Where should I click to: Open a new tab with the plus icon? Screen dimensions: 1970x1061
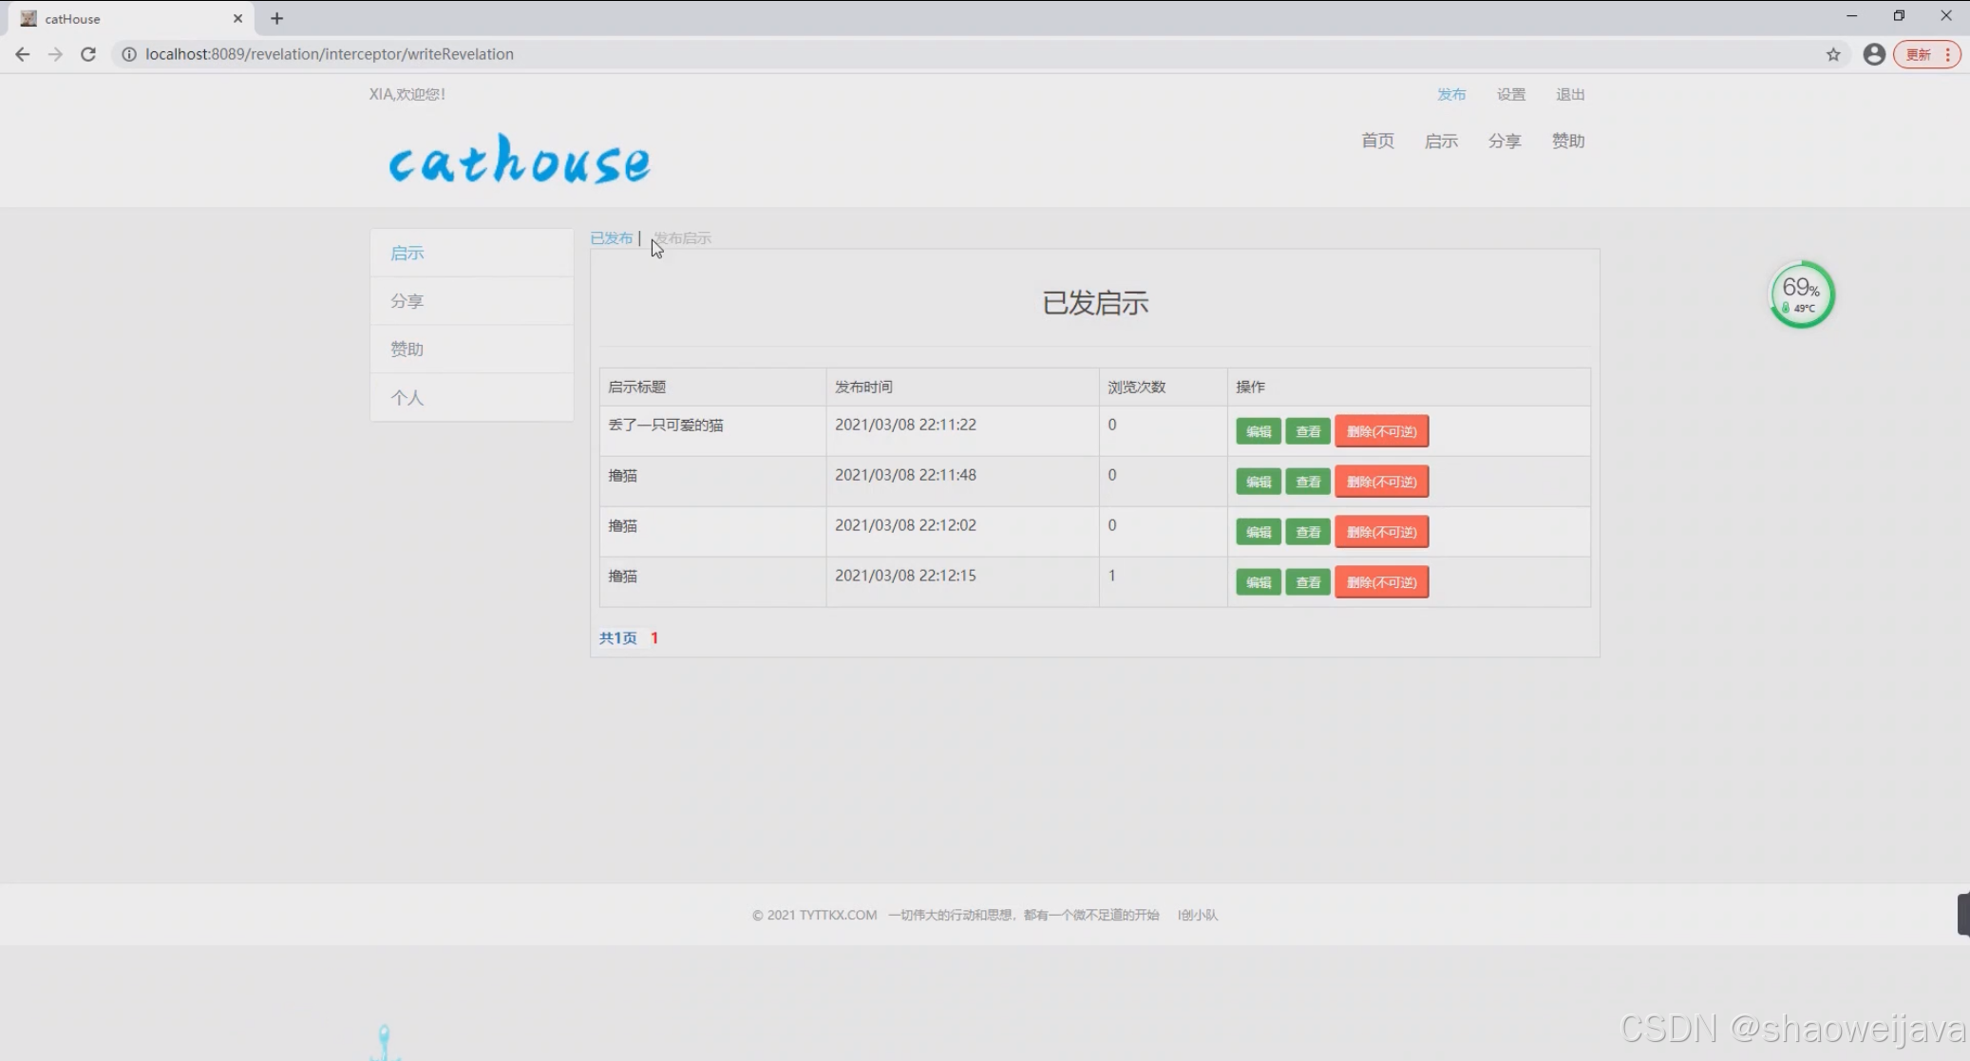point(276,18)
